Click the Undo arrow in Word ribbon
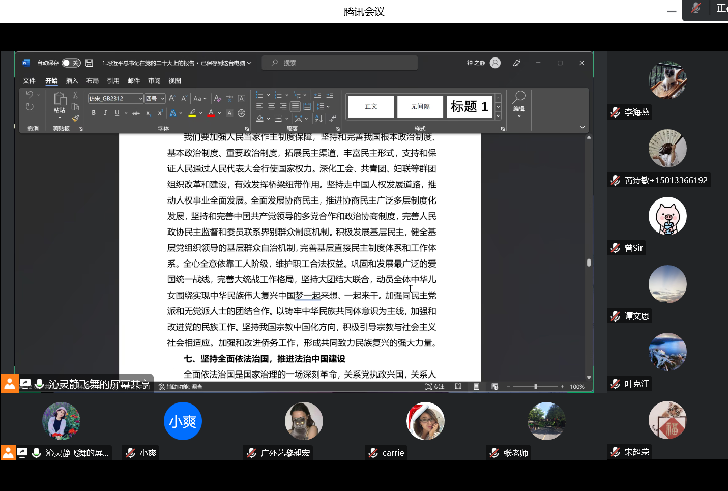Image resolution: width=728 pixels, height=491 pixels. (x=30, y=95)
